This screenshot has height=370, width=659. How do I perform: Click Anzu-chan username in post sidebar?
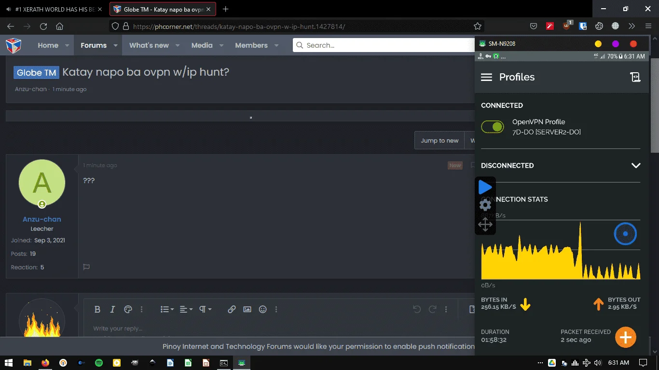click(42, 219)
